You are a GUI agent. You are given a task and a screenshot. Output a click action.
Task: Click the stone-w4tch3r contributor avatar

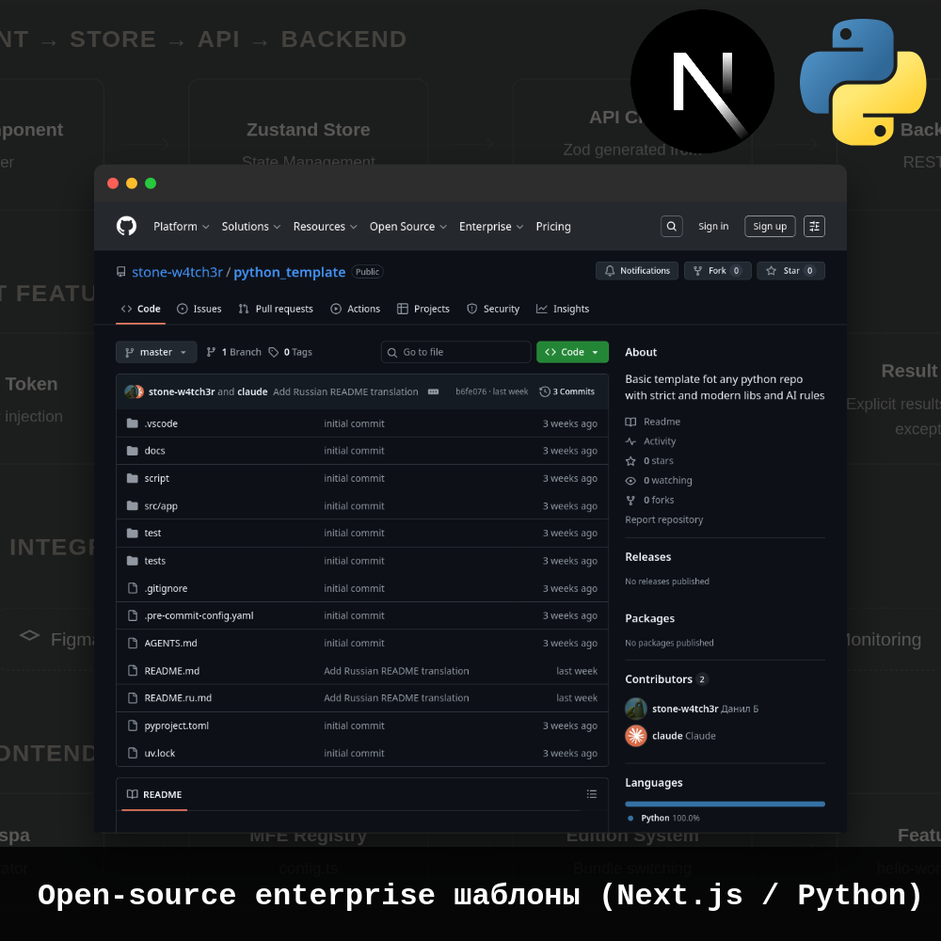[x=636, y=709]
